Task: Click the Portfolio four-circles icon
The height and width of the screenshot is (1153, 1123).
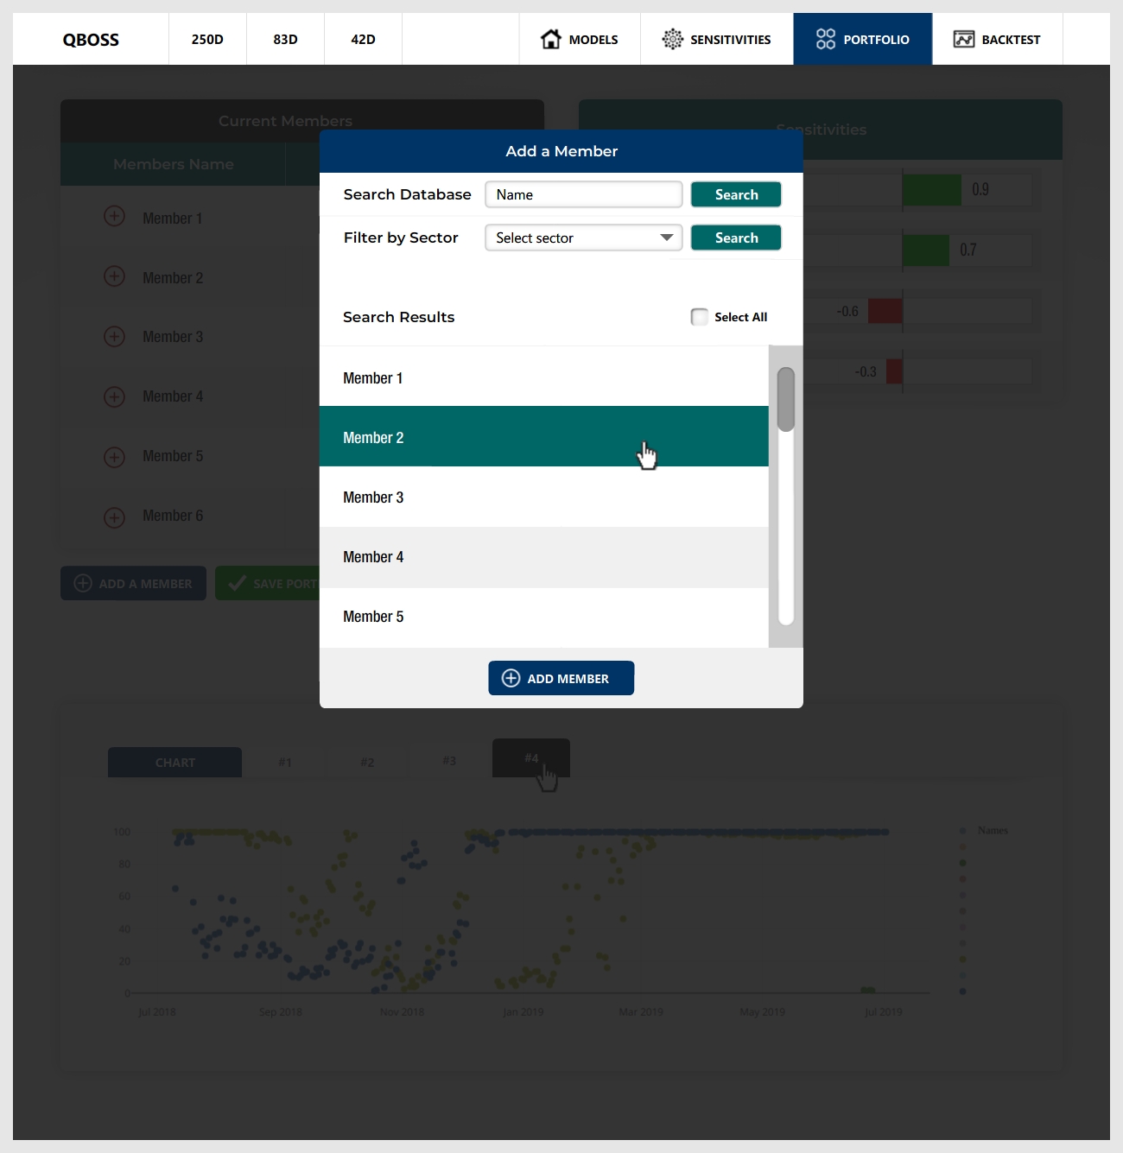Action: click(x=826, y=39)
